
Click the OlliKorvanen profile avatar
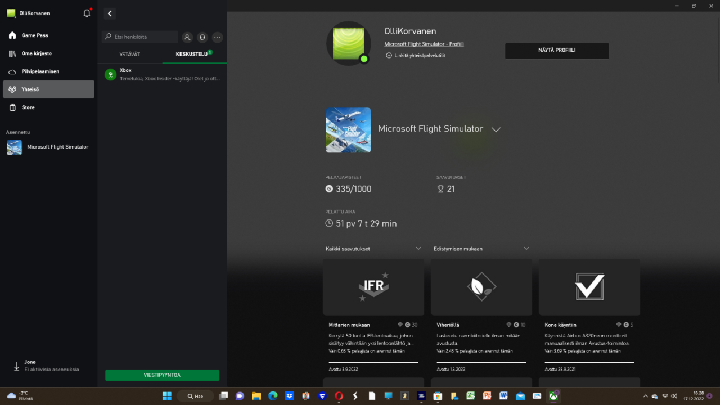coord(349,44)
